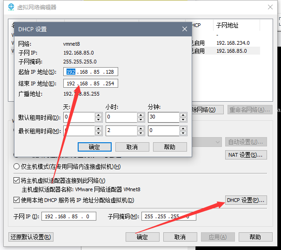Toggle 将主机虚拟适配器连接到此网络 checkbox
Screen dimensions: 281x250
click(x=16, y=180)
